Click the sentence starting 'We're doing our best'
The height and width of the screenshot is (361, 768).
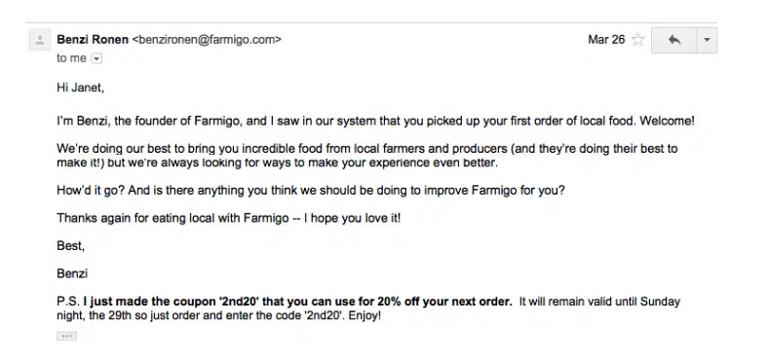pos(367,156)
